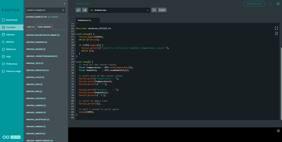Click the #include Arduino_HTS221.h line

pos(94,29)
